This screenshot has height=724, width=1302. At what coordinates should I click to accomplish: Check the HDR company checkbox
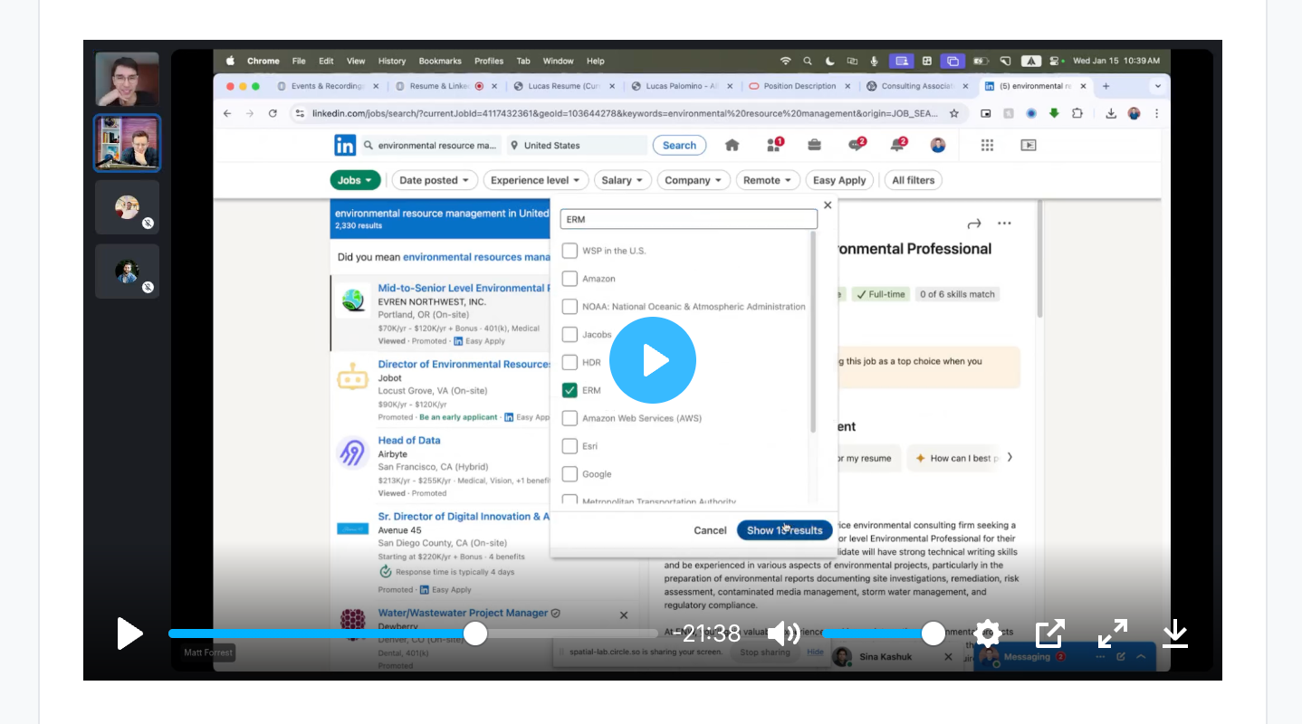[570, 362]
